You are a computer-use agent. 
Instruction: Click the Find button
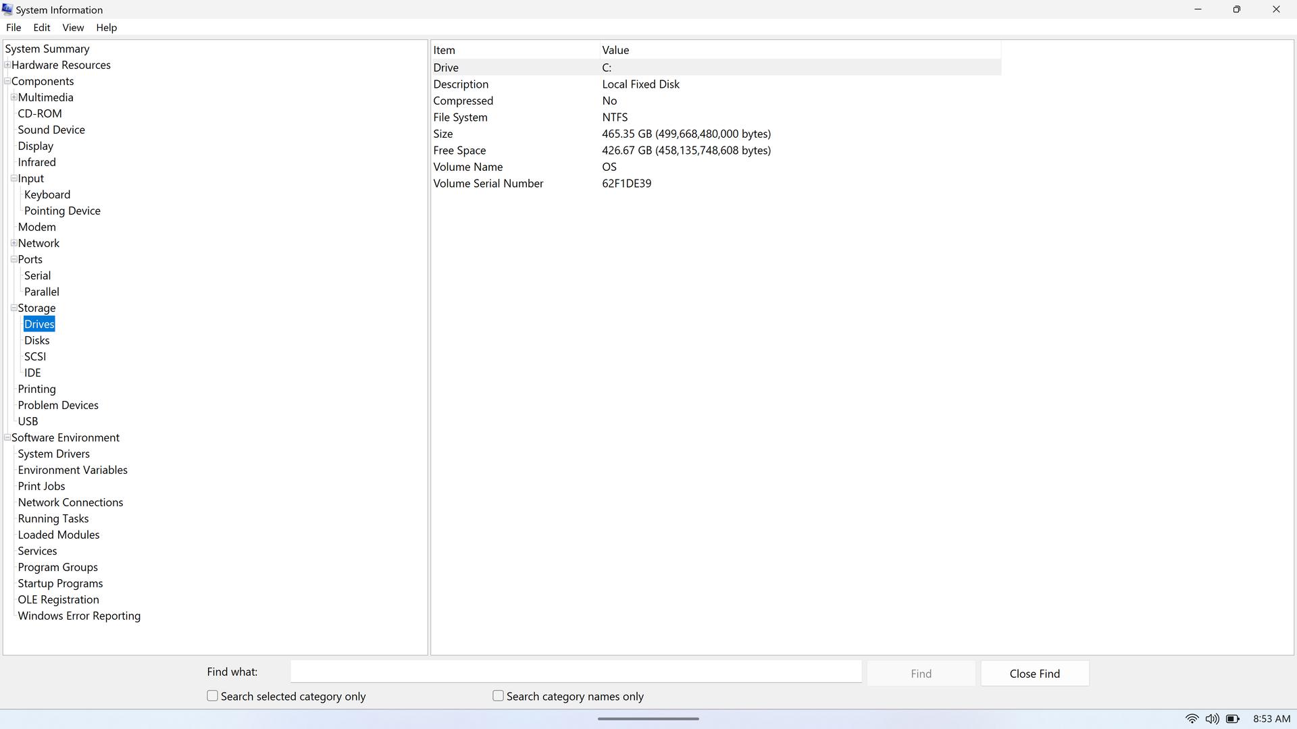click(x=921, y=674)
